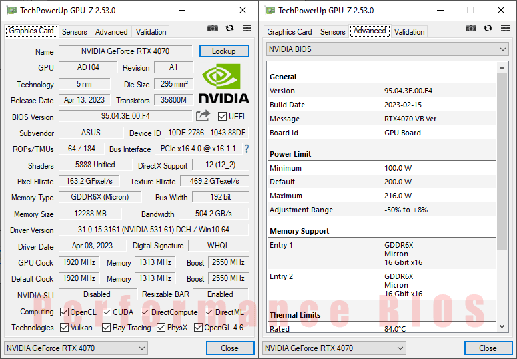Screen dimensions: 517x359
Task: Click the Name field NVIDIA GeForce RTX 4070
Action: pos(125,51)
